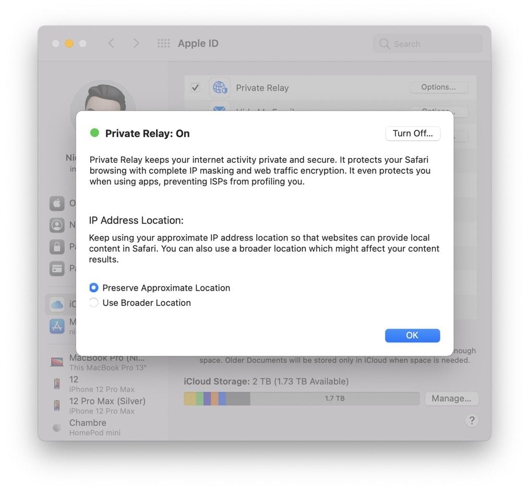This screenshot has width=529, height=491.
Task: Confirm the dialog with OK
Action: 412,336
